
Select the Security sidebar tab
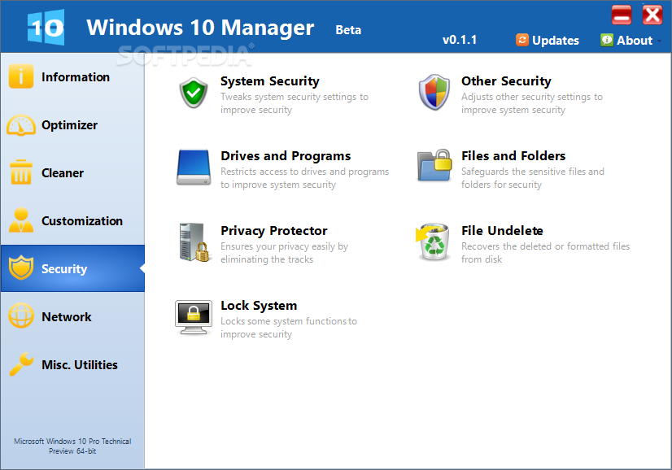(63, 269)
